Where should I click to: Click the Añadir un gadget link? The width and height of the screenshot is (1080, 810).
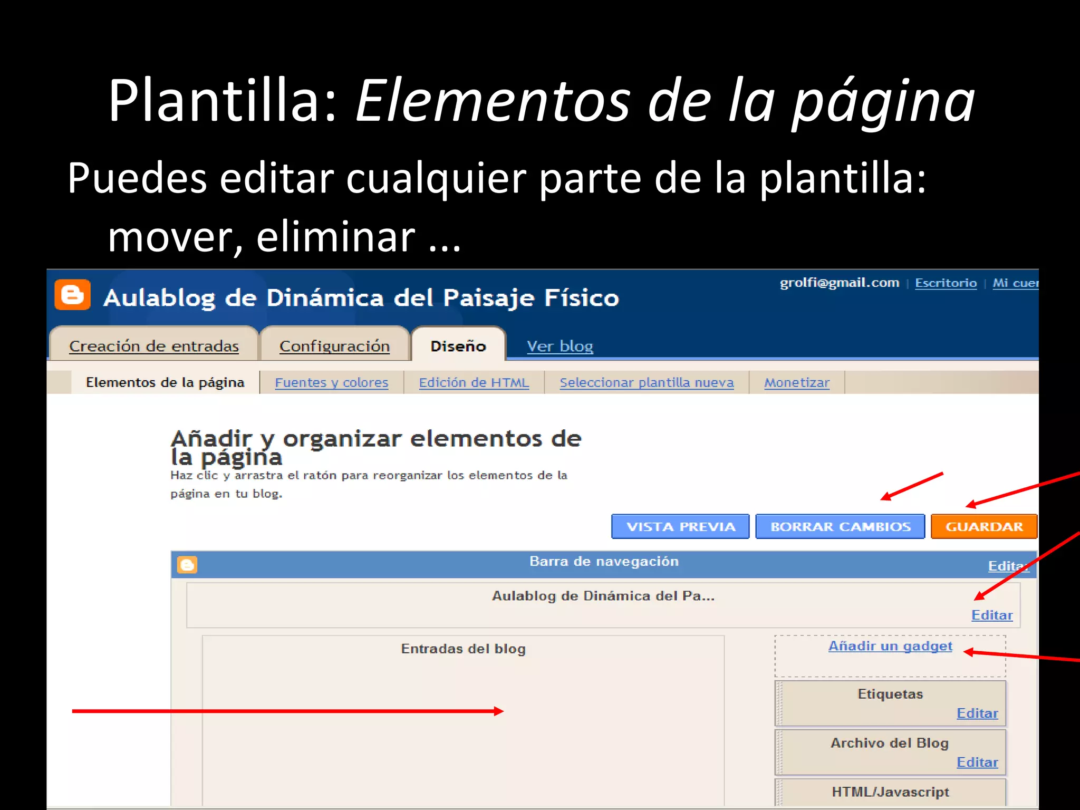(890, 646)
